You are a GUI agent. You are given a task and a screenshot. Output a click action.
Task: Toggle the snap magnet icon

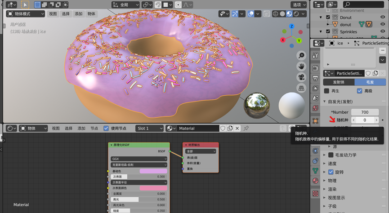[x=158, y=4]
